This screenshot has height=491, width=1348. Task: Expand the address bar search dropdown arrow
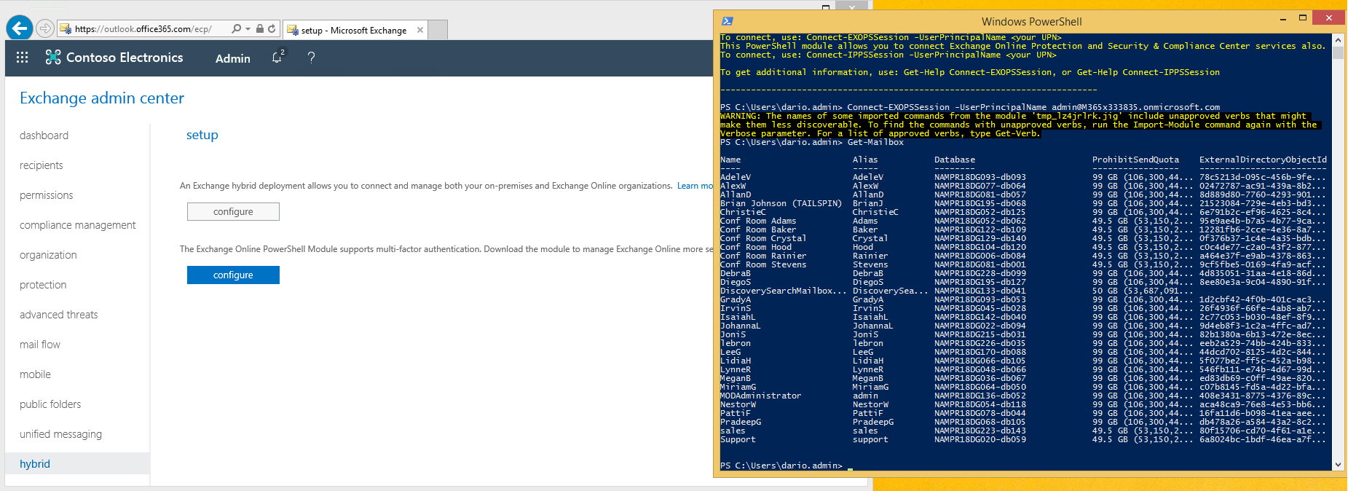click(248, 29)
